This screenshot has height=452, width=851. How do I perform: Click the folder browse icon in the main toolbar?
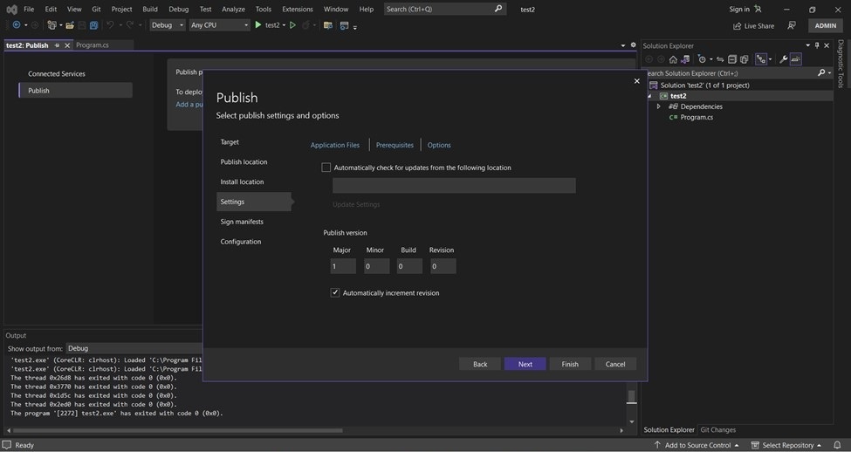tap(328, 25)
